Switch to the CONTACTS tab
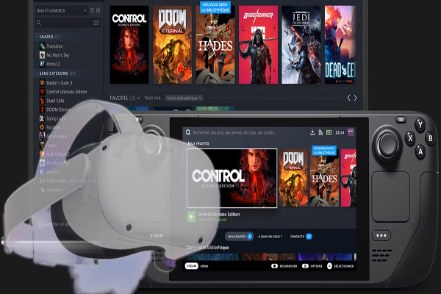 click(x=301, y=237)
